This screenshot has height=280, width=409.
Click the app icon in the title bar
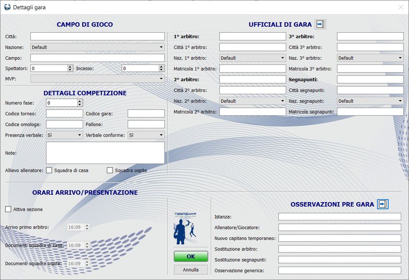pos(7,7)
